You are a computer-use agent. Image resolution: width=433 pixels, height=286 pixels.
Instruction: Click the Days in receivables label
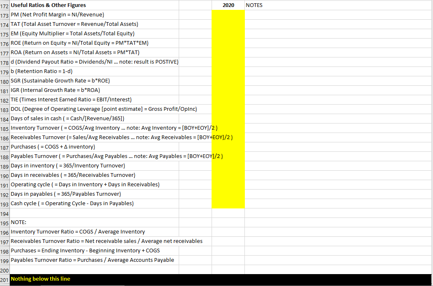pos(73,175)
